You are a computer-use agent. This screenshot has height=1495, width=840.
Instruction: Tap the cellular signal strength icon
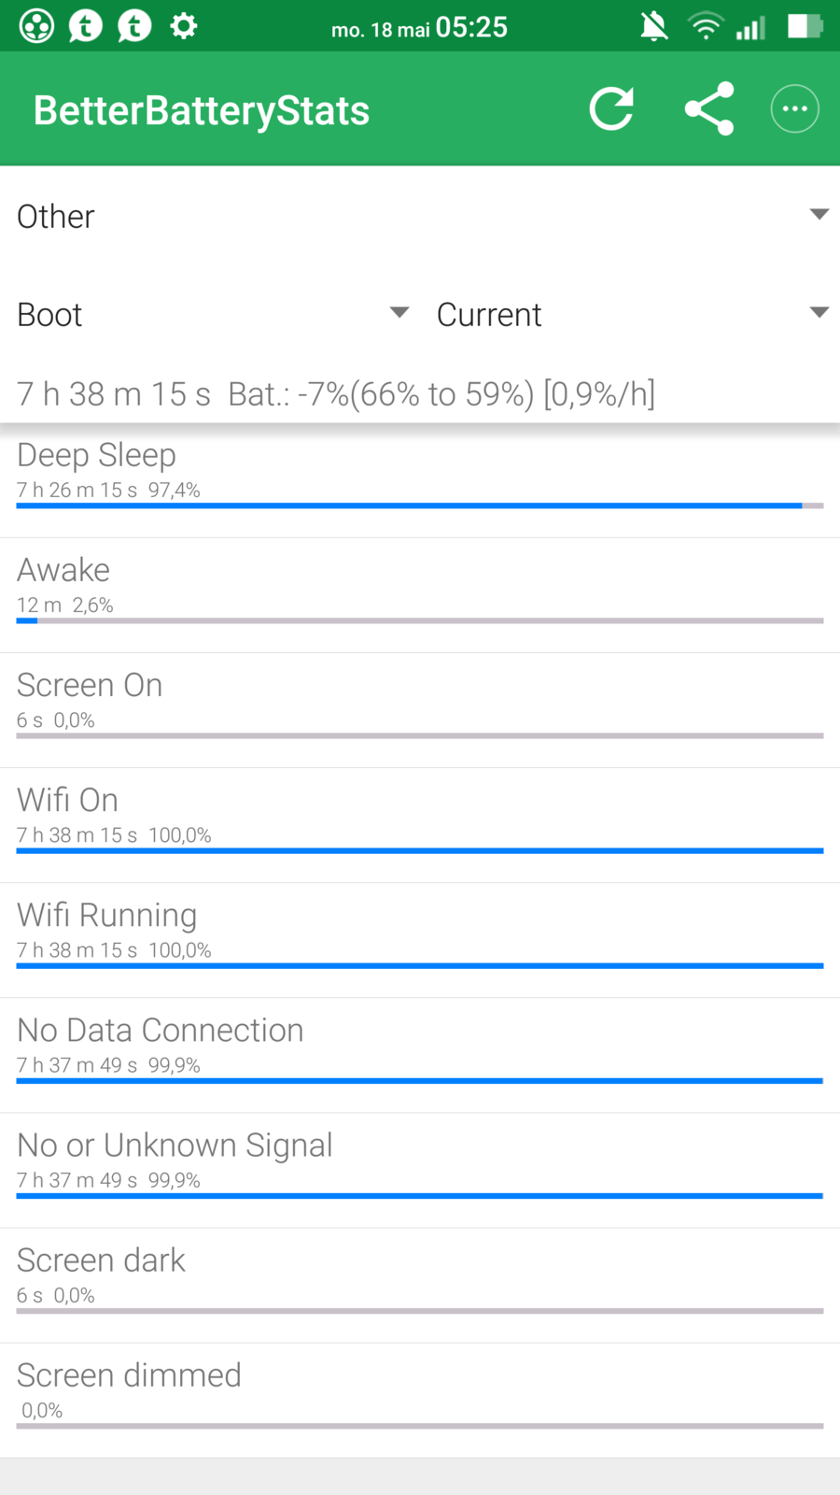(750, 26)
